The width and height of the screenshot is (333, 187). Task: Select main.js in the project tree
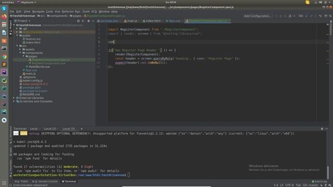click(29, 74)
